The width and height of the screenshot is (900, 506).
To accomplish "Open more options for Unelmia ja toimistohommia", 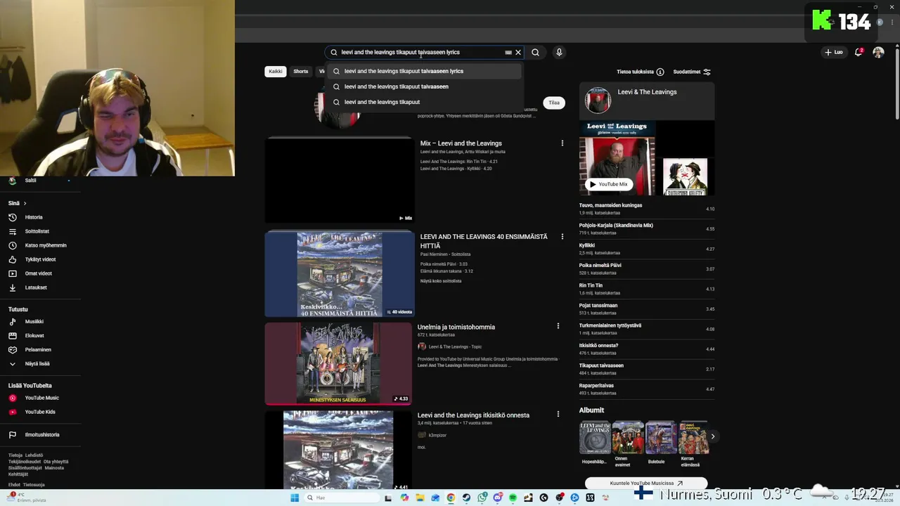I will 558,326.
